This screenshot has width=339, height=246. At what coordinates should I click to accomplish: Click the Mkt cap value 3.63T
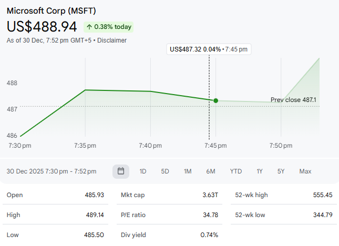[210, 195]
